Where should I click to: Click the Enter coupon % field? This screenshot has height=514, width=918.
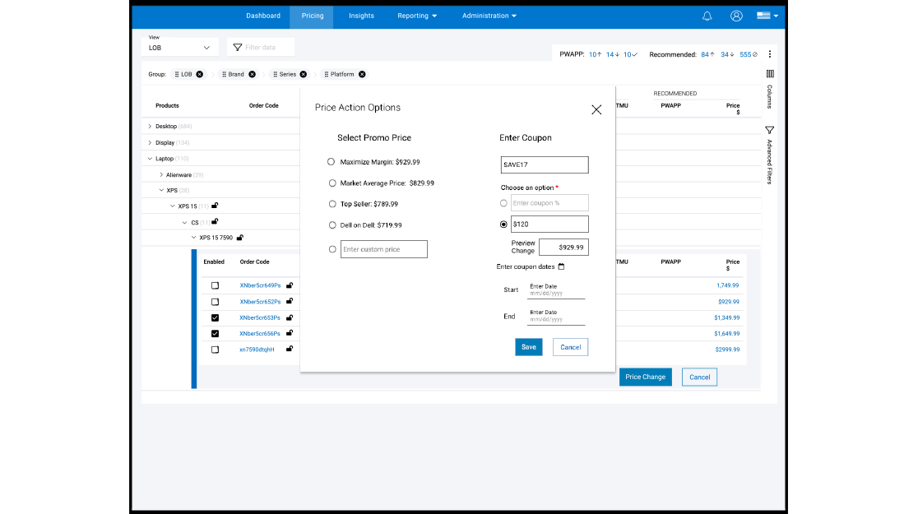point(549,203)
